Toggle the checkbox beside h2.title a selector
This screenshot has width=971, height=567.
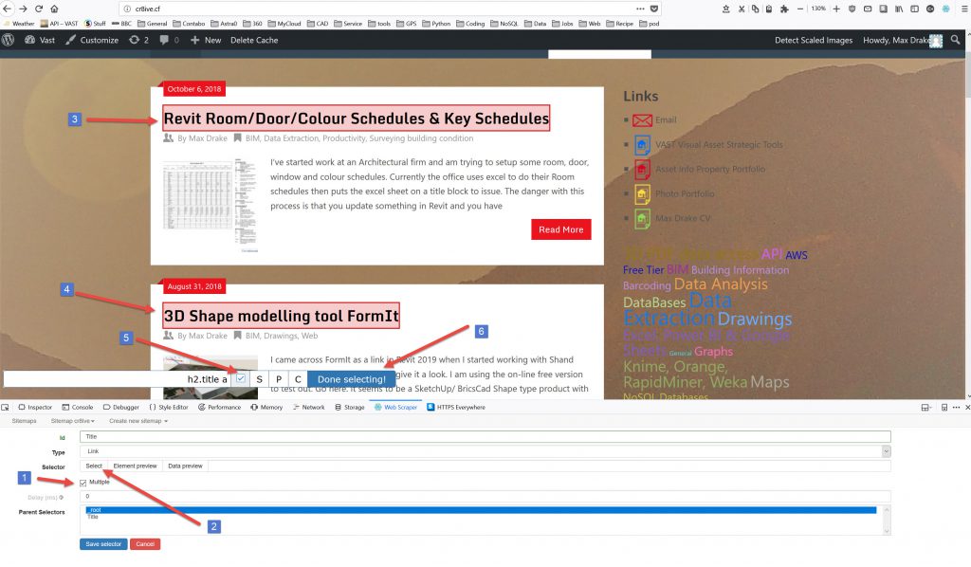tap(241, 378)
